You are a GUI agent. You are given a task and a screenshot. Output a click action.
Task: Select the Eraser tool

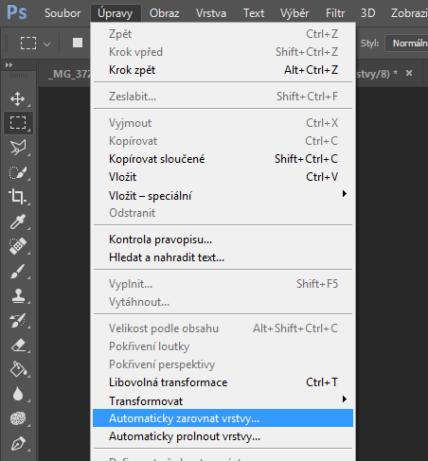[x=18, y=345]
